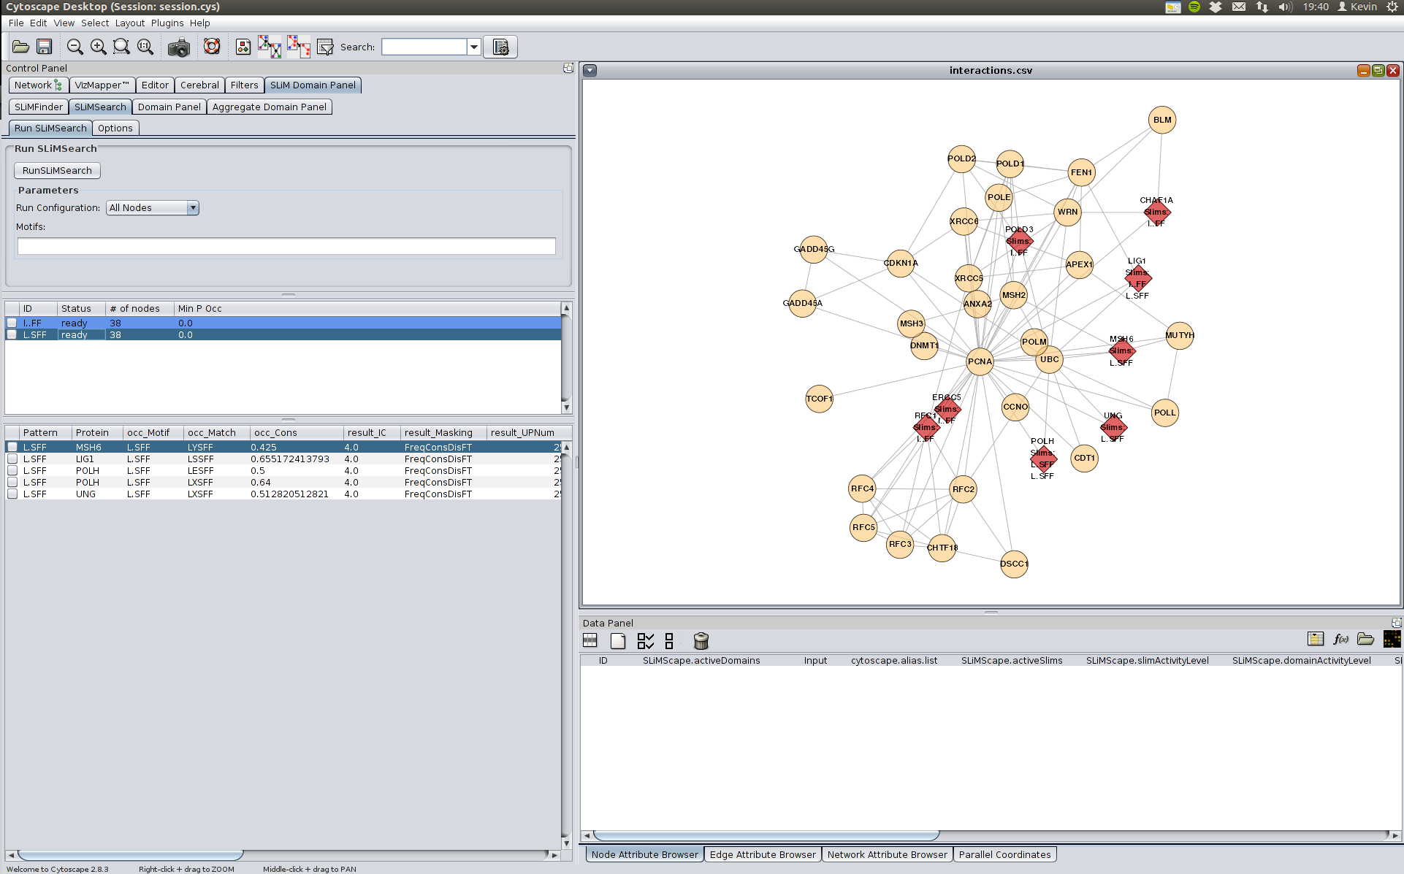Screen dimensions: 1404x874
Task: Click the save session floppy icon
Action: tap(45, 47)
